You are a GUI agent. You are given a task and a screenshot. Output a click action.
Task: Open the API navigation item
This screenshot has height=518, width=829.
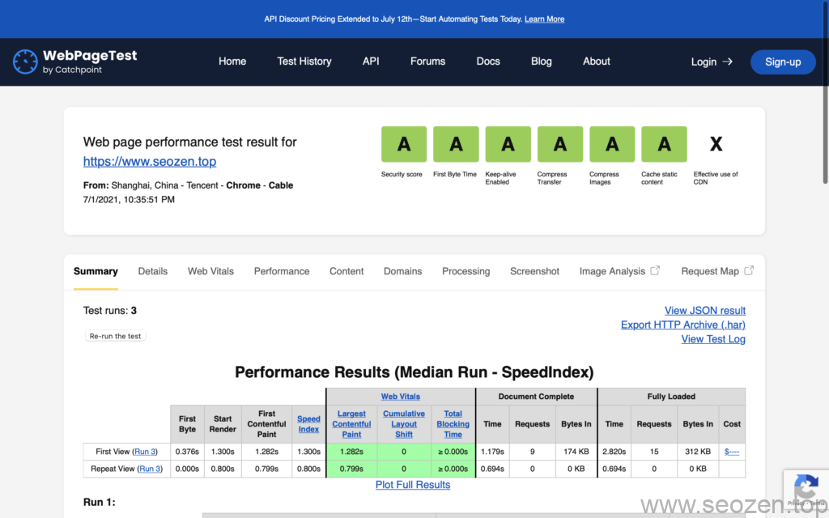click(371, 62)
